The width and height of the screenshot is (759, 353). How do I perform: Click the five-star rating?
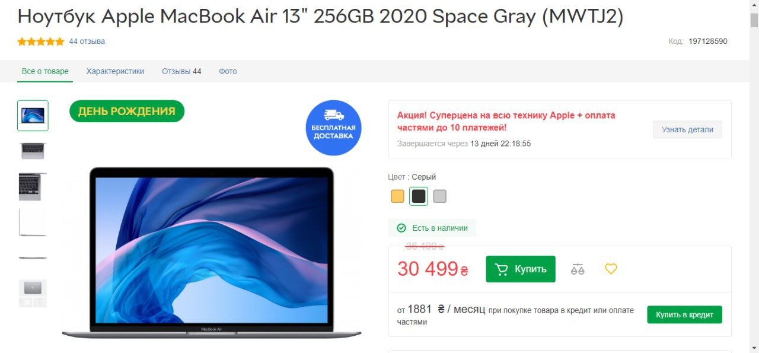point(41,42)
